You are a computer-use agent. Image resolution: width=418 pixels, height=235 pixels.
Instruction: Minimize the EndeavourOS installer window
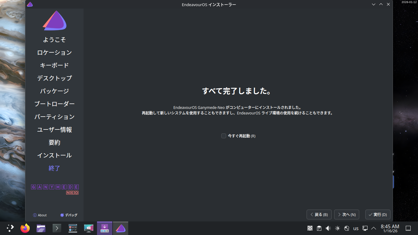374,4
